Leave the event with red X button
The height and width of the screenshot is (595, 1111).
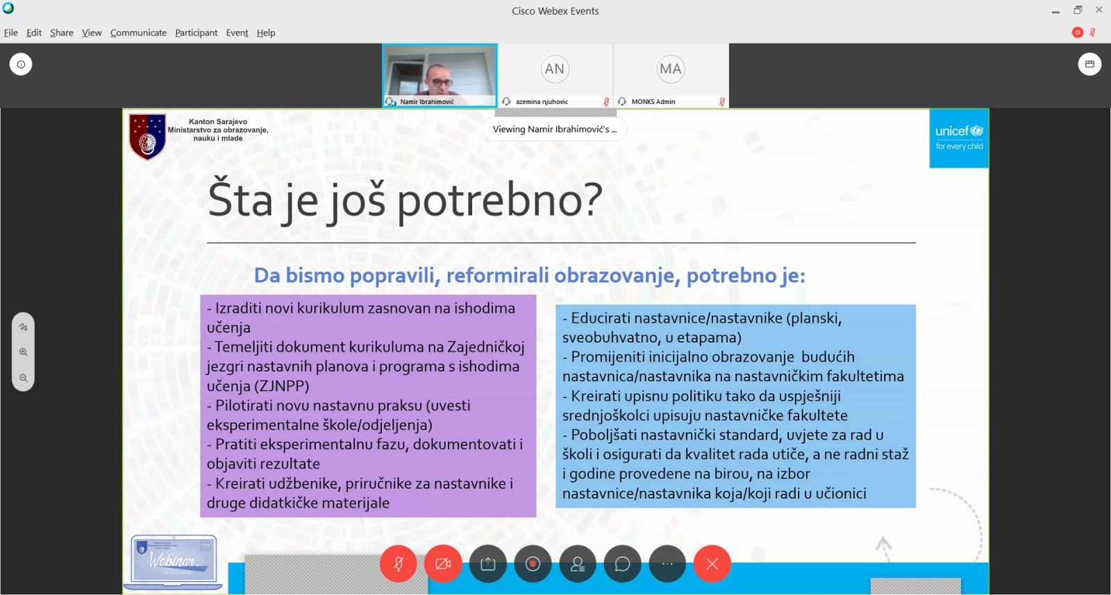click(x=712, y=564)
